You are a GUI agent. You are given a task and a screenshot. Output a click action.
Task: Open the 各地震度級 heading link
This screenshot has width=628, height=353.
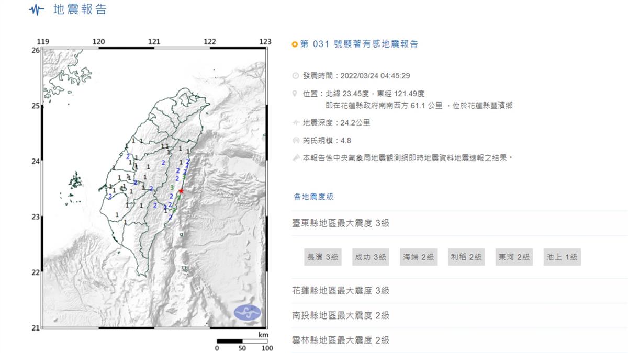pos(313,197)
